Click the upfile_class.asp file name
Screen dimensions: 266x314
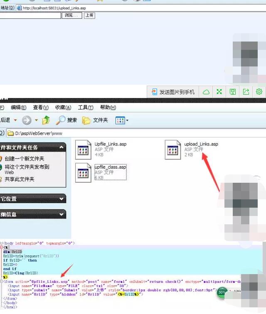[x=111, y=167]
